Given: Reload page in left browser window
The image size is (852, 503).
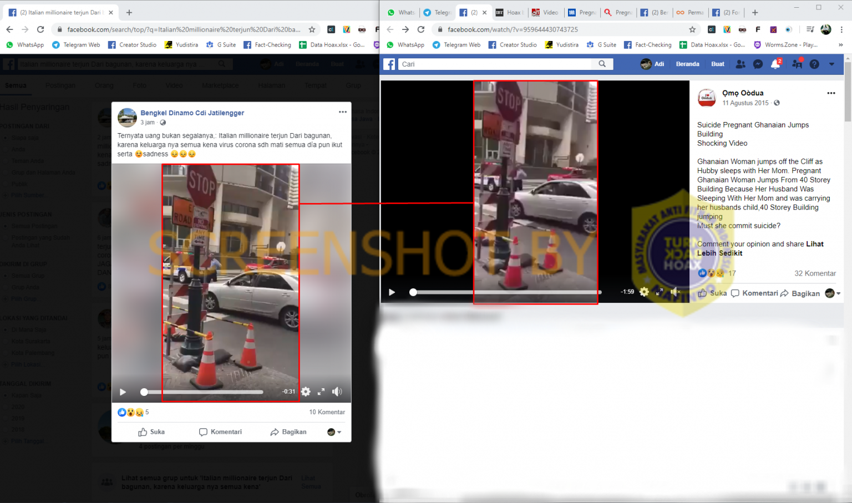Looking at the screenshot, I should coord(40,29).
